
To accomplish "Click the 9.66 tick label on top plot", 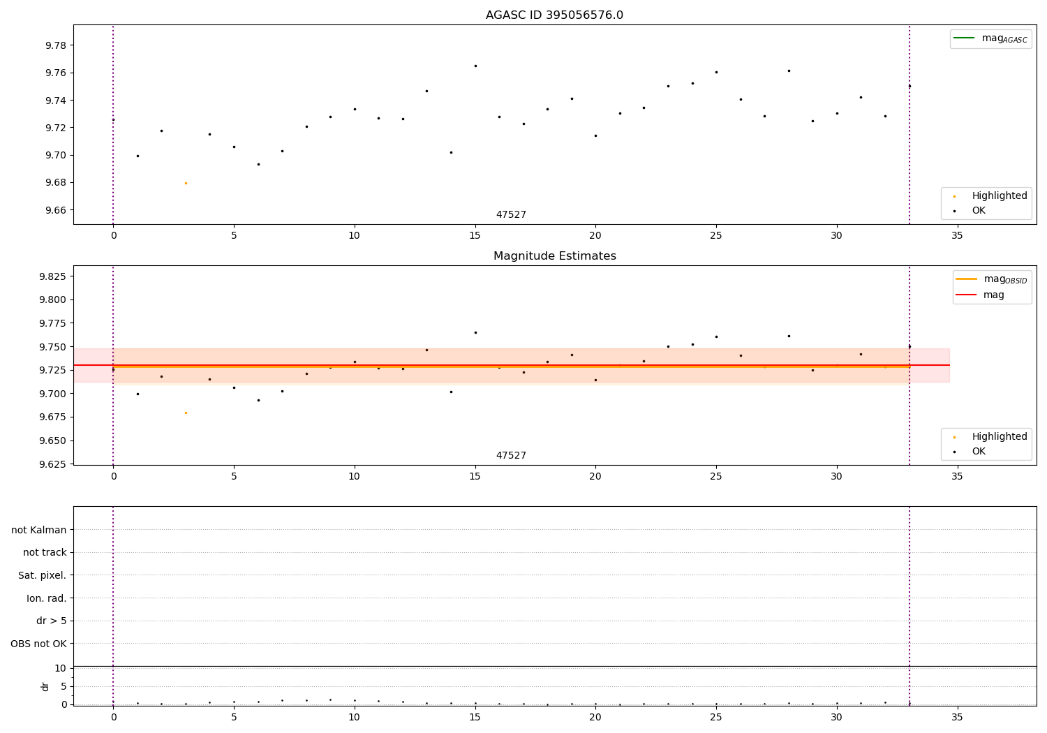I will point(56,210).
